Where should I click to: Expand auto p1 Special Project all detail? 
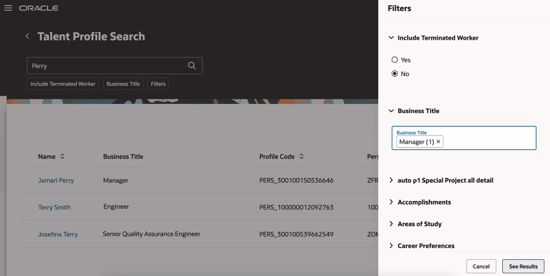(391, 180)
